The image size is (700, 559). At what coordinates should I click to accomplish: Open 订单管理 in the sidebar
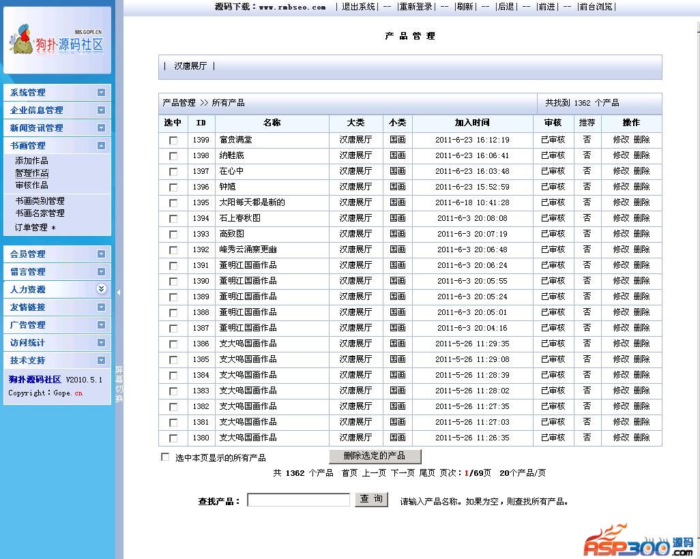31,228
